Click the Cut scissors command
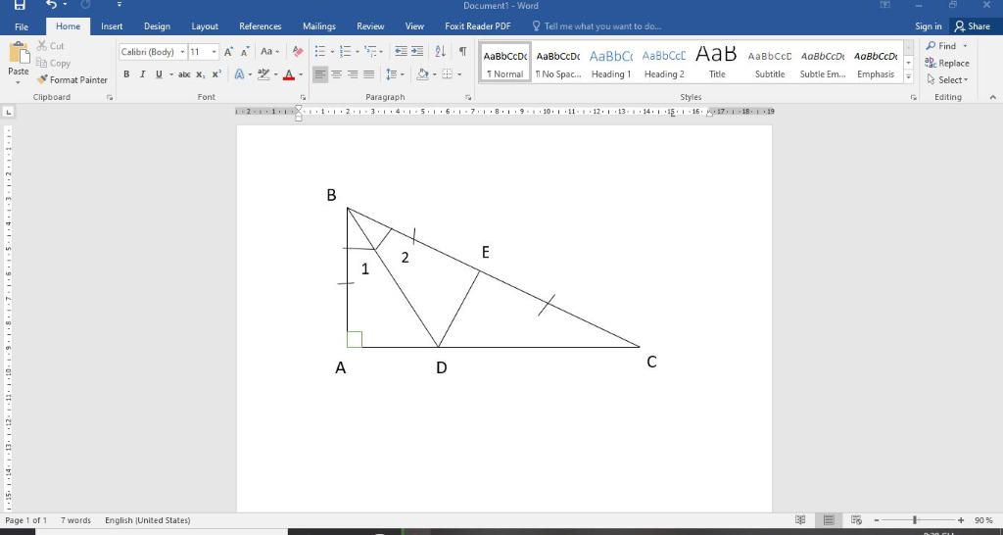Viewport: 1003px width, 535px height. point(51,46)
